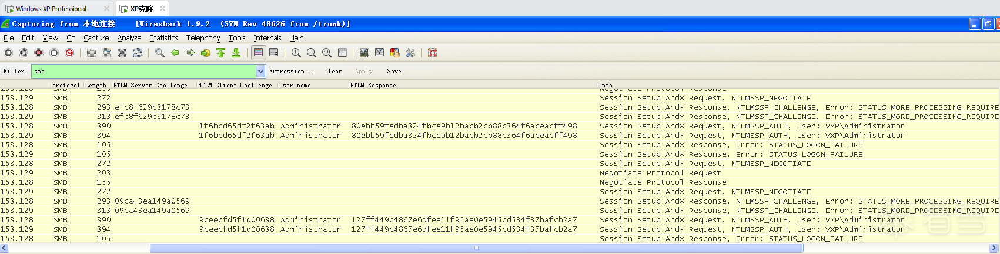Screen dimensions: 1000x254
Task: Open the Tools menu
Action: [237, 38]
